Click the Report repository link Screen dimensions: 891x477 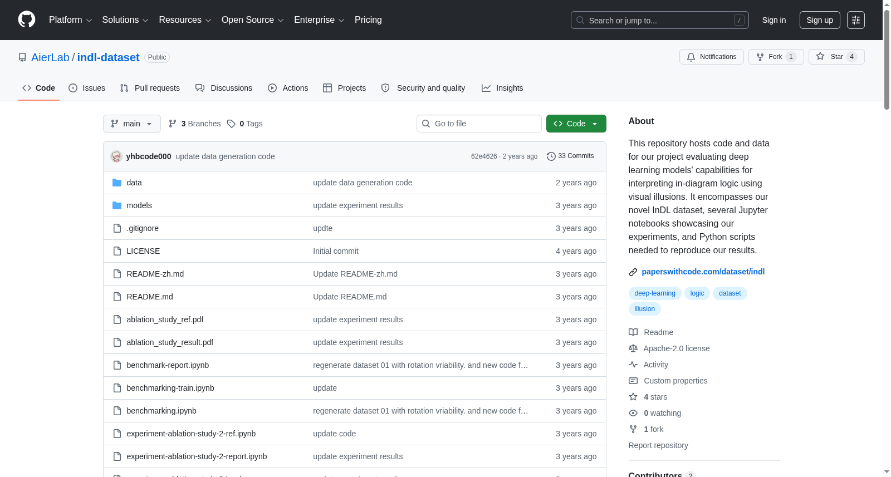click(x=658, y=445)
